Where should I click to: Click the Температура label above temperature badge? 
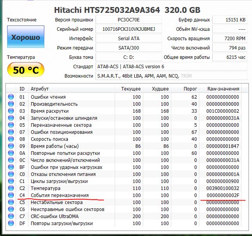point(21,57)
